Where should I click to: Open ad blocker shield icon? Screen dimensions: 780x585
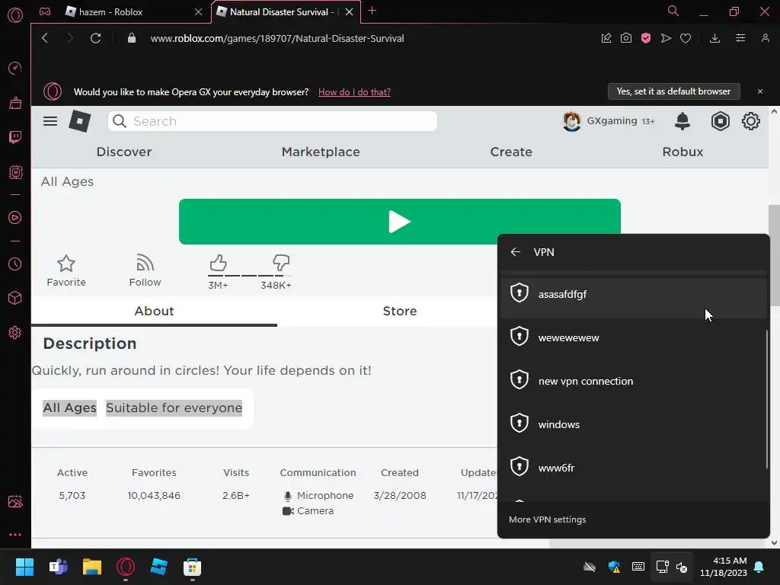(x=646, y=38)
